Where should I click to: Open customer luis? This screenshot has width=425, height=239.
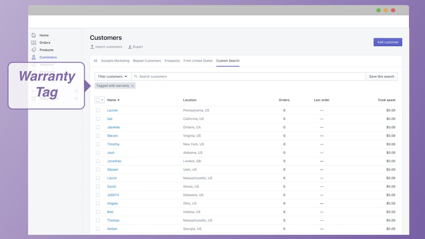pyautogui.click(x=110, y=119)
